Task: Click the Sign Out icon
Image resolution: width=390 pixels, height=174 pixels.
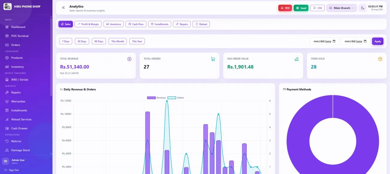Action: (x=6, y=170)
